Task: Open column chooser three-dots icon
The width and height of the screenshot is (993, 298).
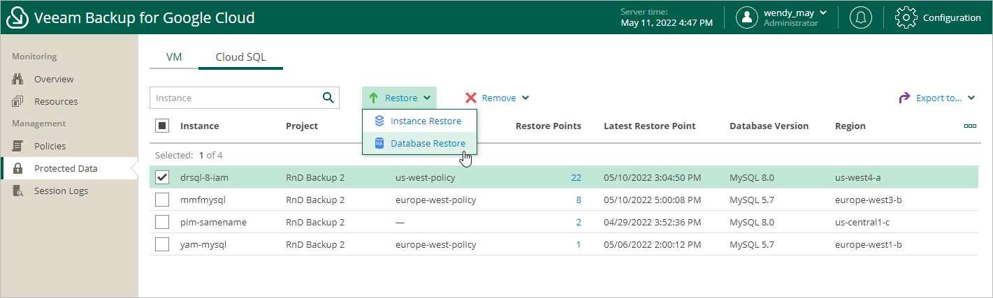Action: [x=970, y=126]
